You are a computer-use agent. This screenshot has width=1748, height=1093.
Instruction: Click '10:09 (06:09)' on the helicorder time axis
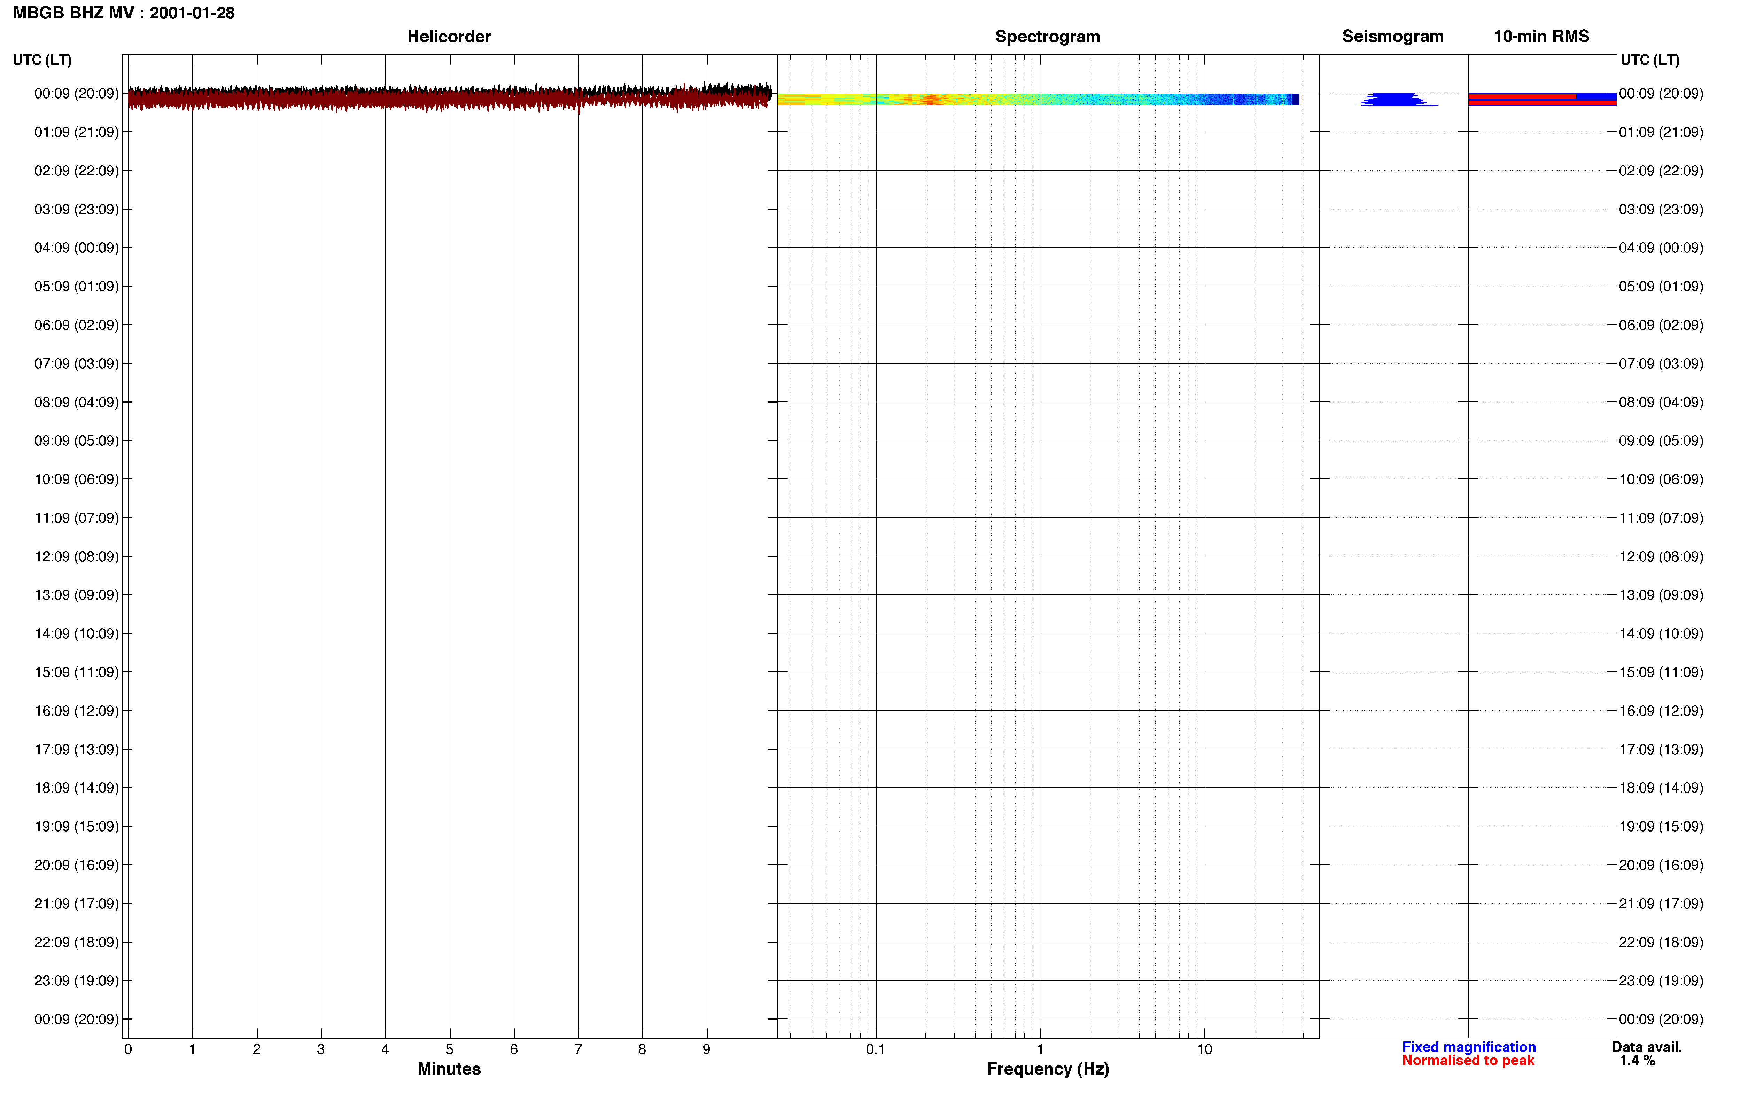(77, 479)
